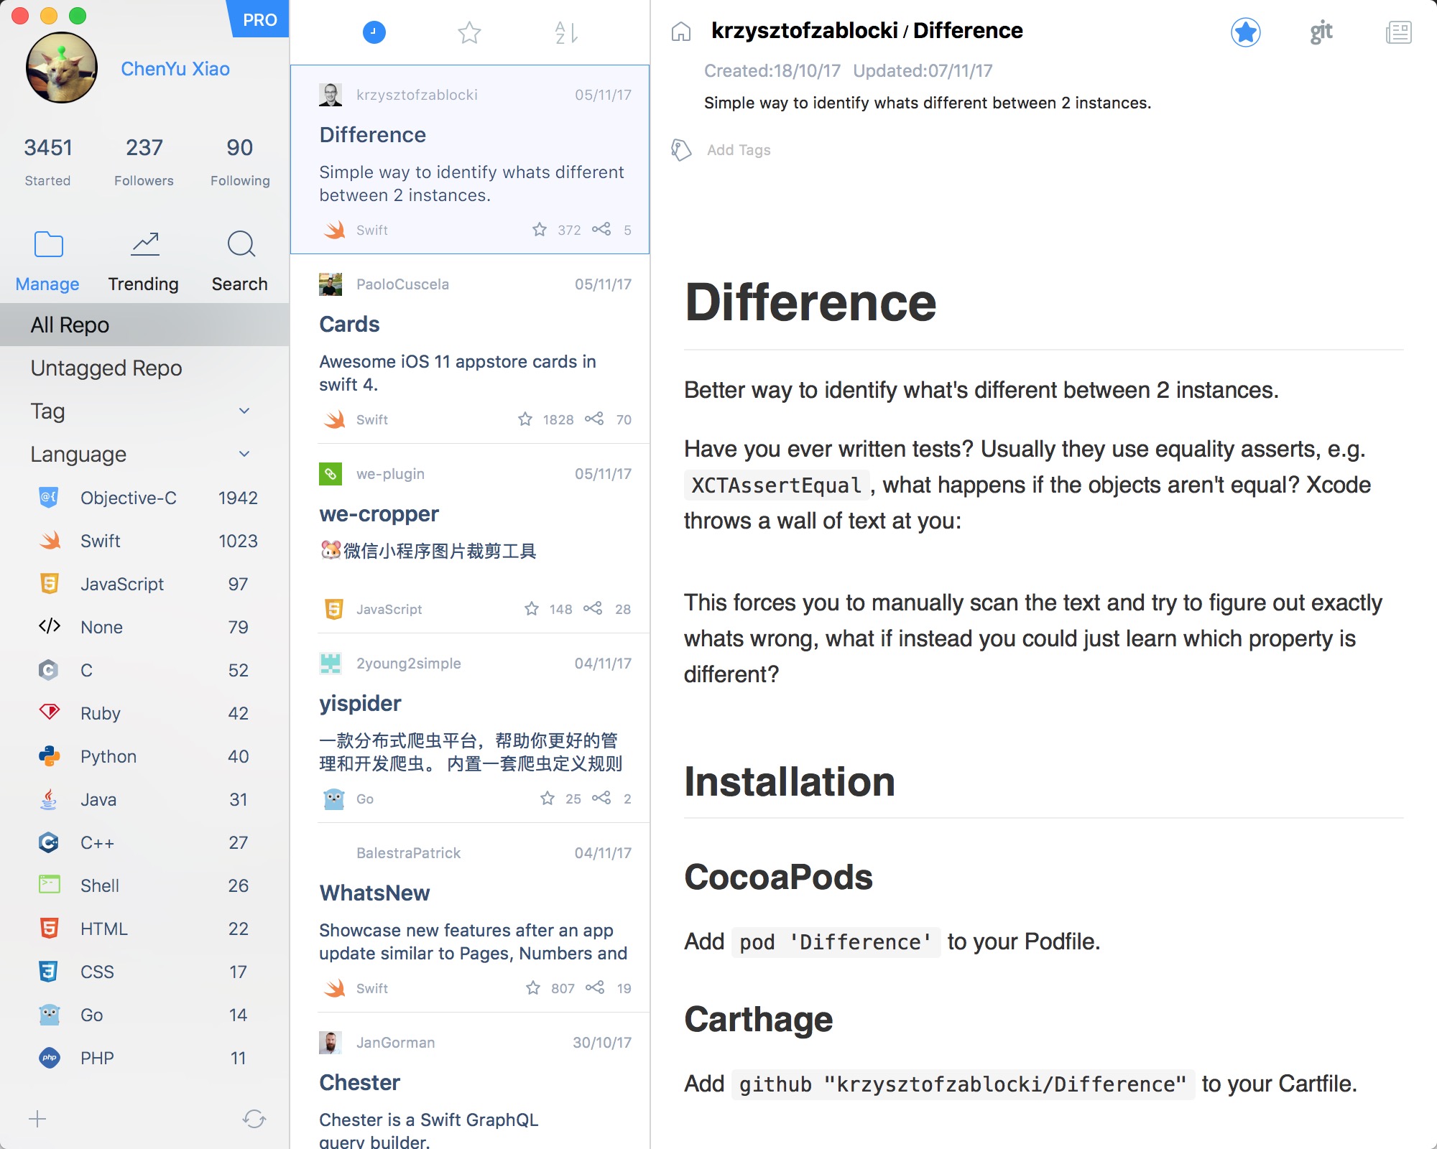Collapse the Language section chevron
1437x1149 pixels.
tap(244, 454)
